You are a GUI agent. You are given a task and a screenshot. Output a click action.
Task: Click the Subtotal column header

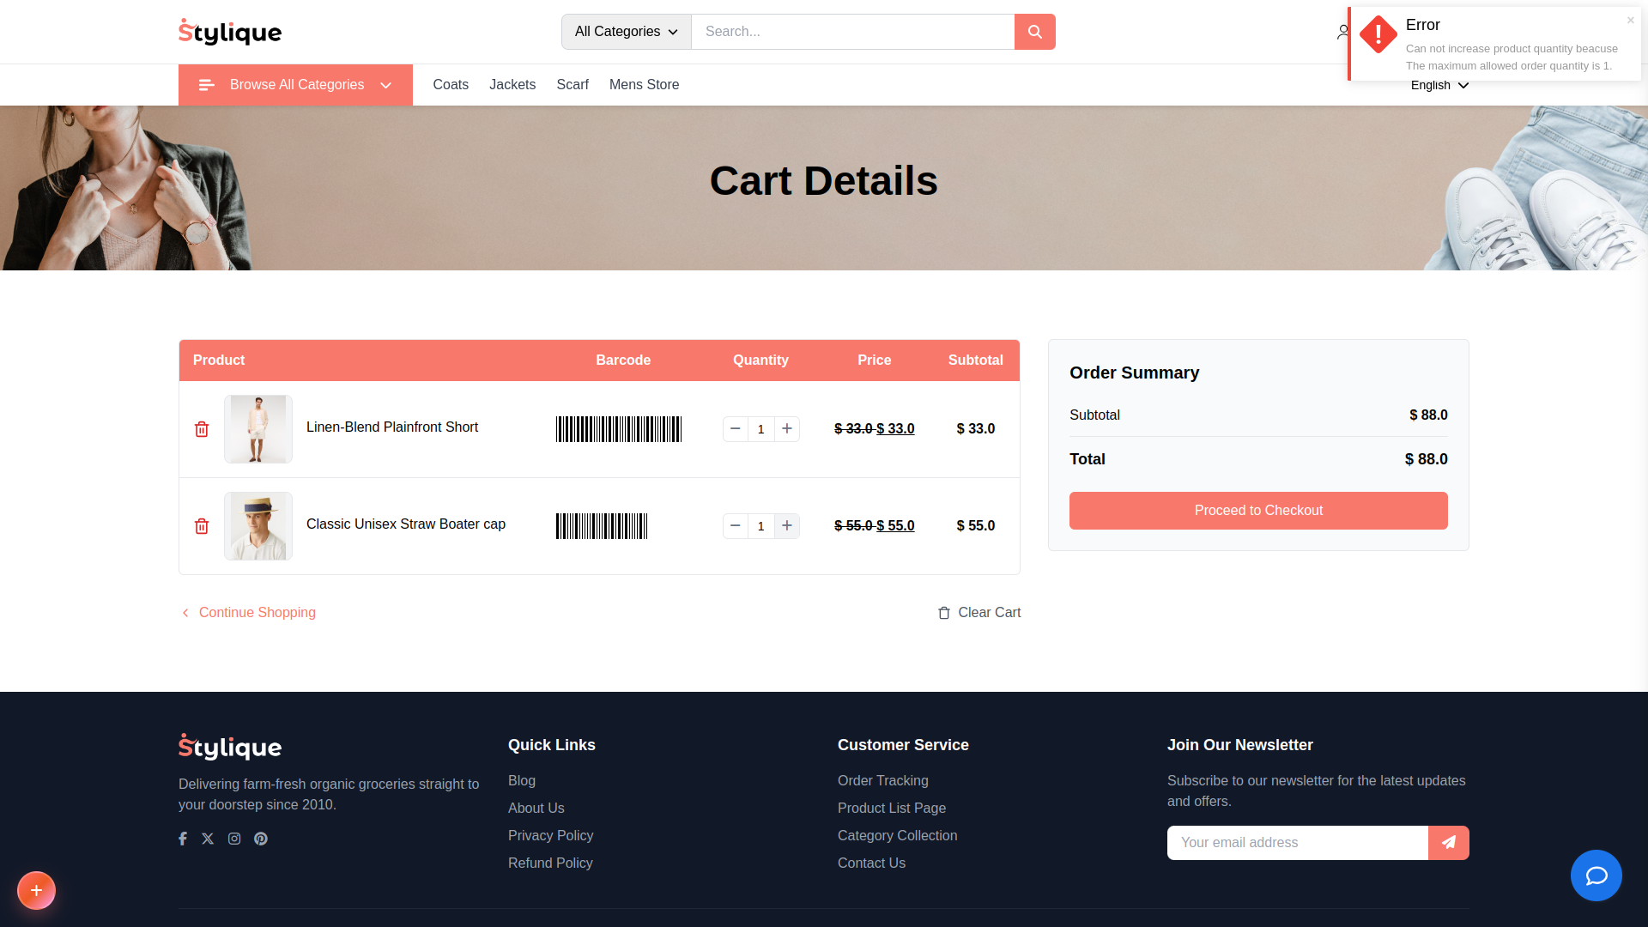976,360
